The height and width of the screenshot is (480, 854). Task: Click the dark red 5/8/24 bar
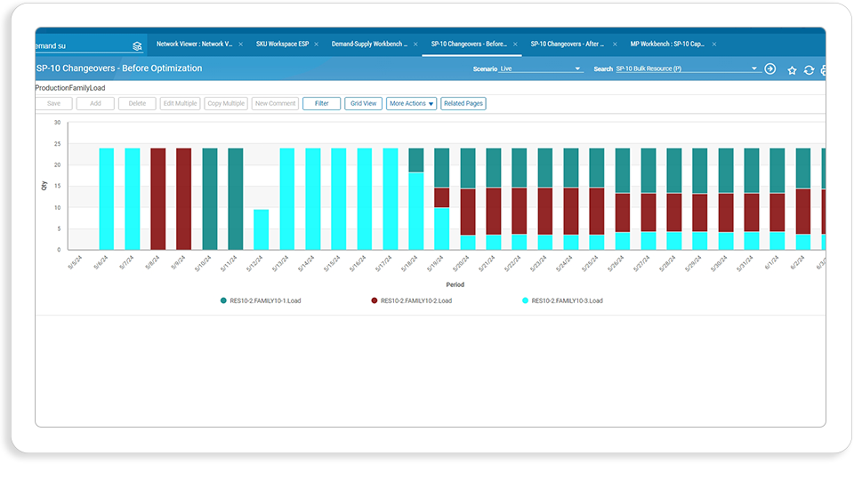click(158, 198)
